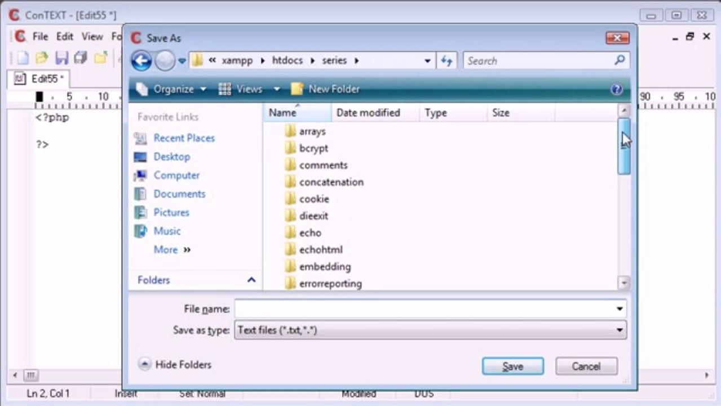This screenshot has height=406, width=721.
Task: Close the Save As dialog
Action: (617, 38)
